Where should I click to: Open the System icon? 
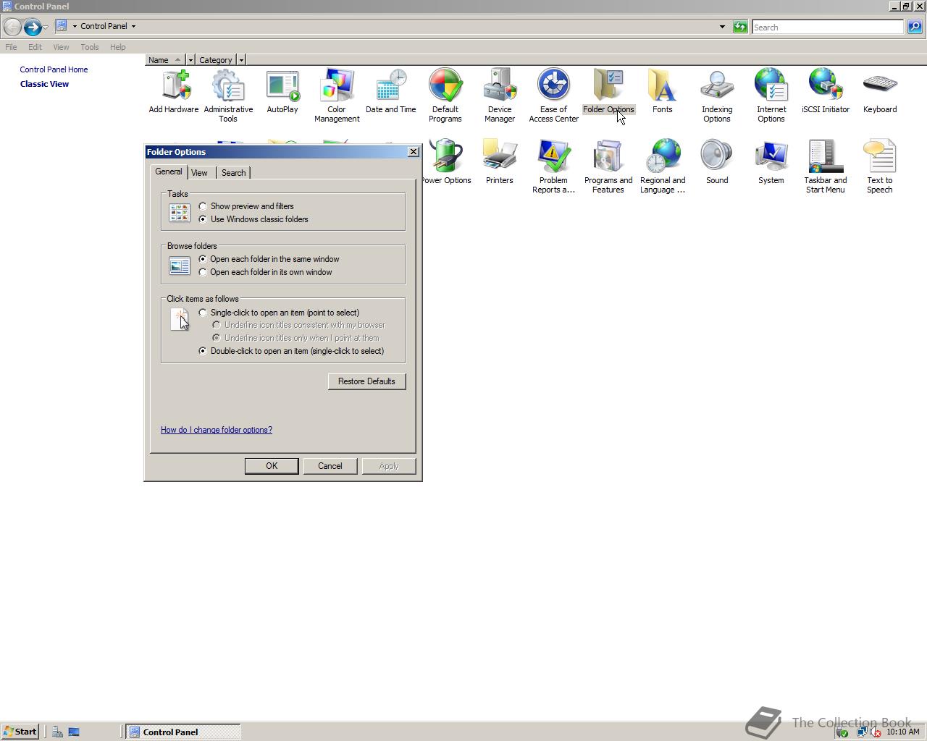[771, 162]
